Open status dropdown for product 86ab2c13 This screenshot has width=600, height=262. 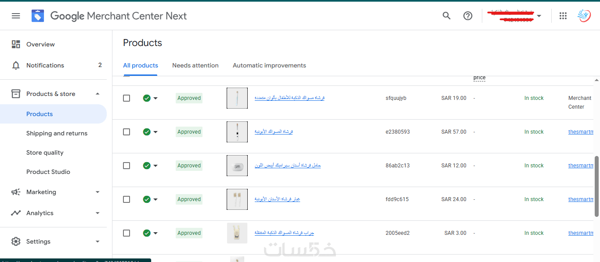155,166
